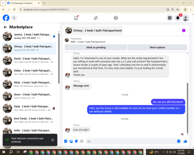Open the Windows Start menu
This screenshot has width=194, height=155.
[3, 152]
